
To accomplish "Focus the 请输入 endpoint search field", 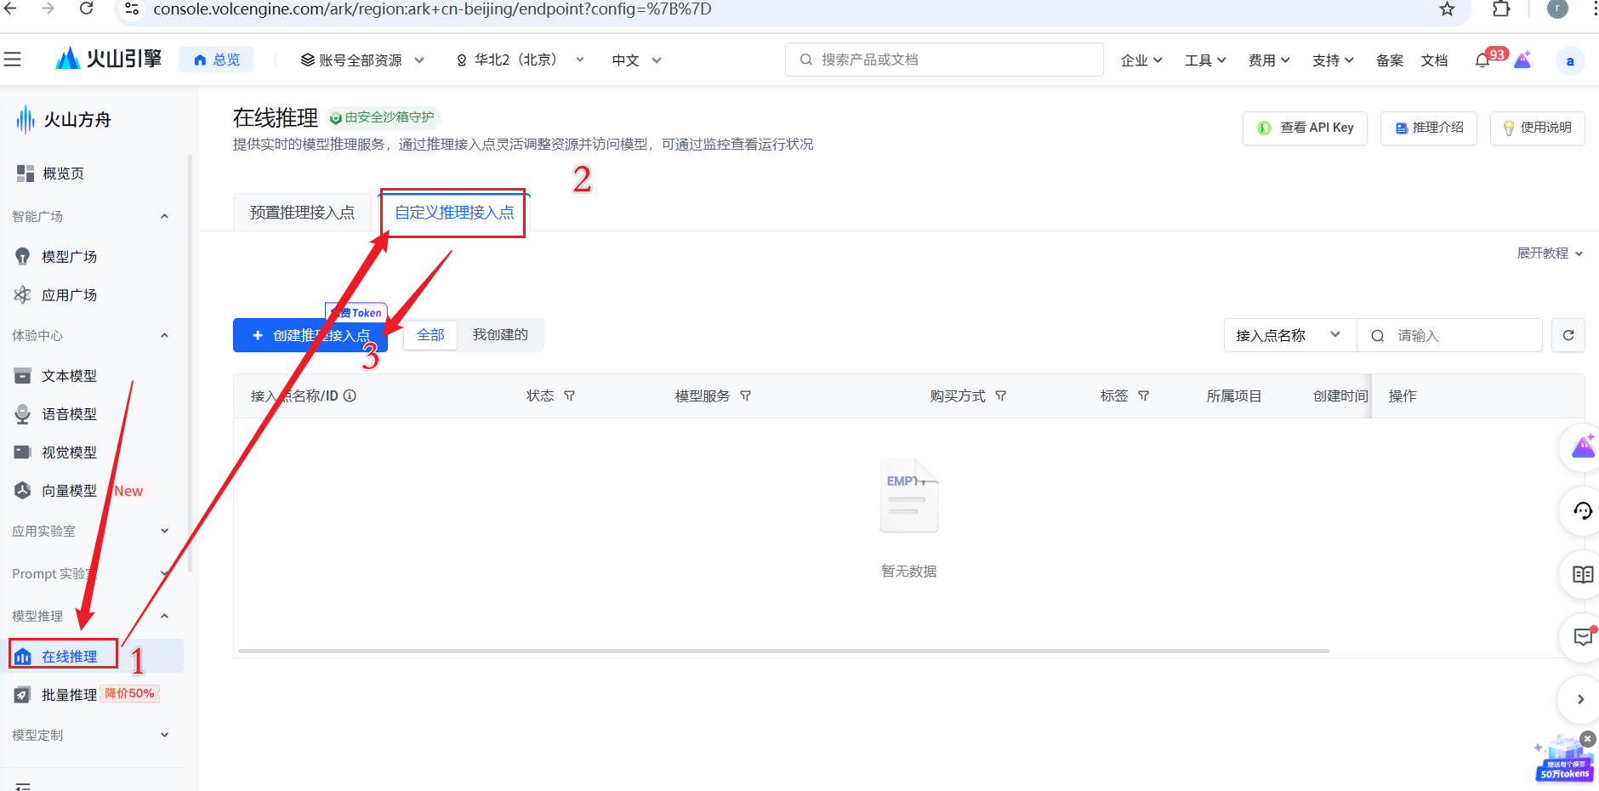I will click(x=1449, y=335).
